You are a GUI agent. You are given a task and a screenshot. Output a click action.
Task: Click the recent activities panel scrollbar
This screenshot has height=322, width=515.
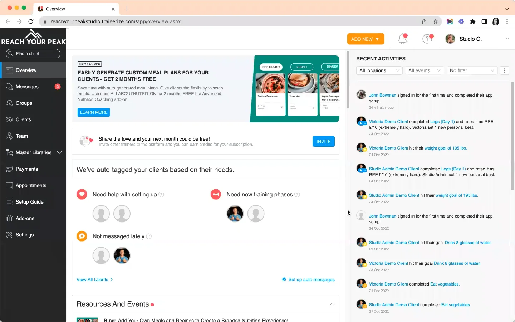click(x=512, y=136)
